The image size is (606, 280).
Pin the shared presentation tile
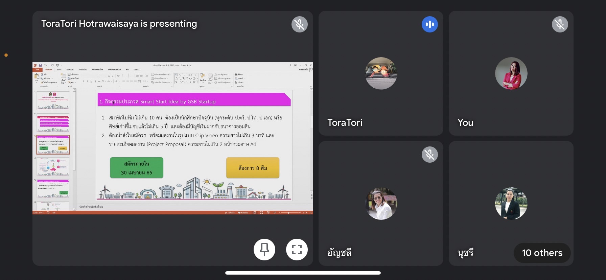[x=264, y=250]
